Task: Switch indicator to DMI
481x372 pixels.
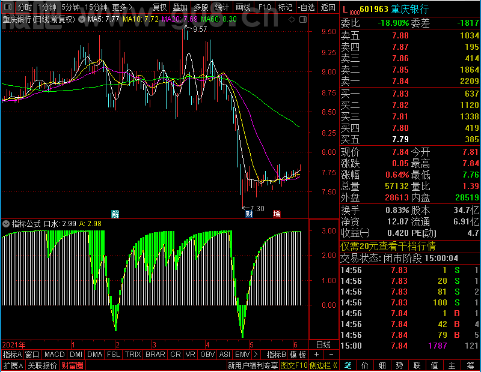Action: pos(76,355)
